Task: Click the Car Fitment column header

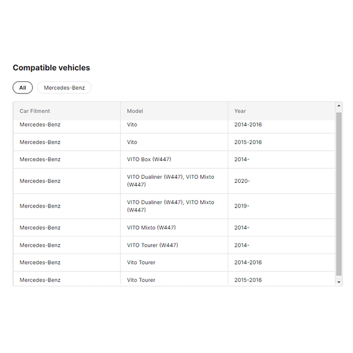Action: 35,111
